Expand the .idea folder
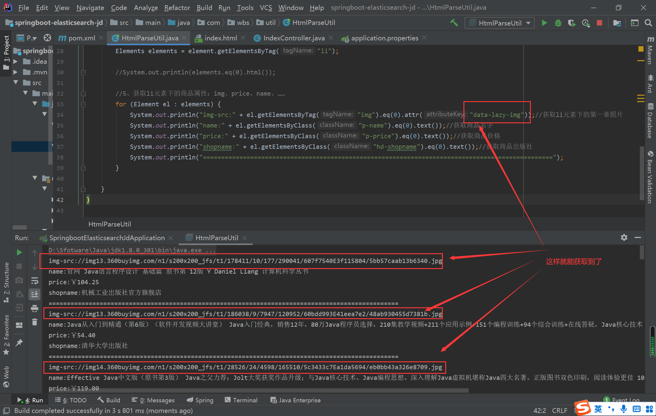Screen dimensions: 656x416 16,61
